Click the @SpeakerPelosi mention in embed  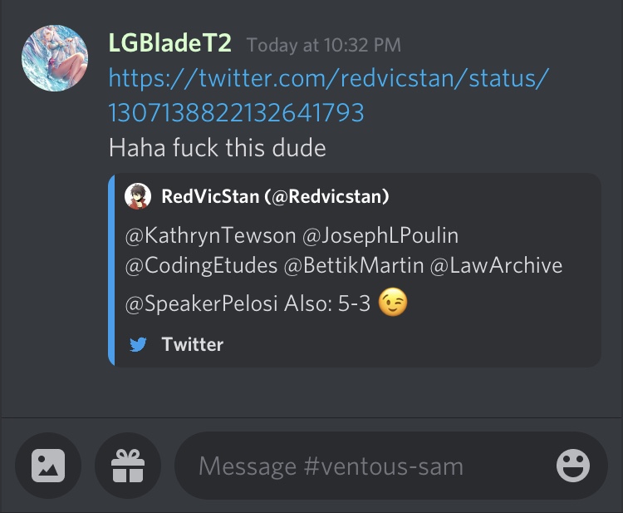tap(201, 304)
